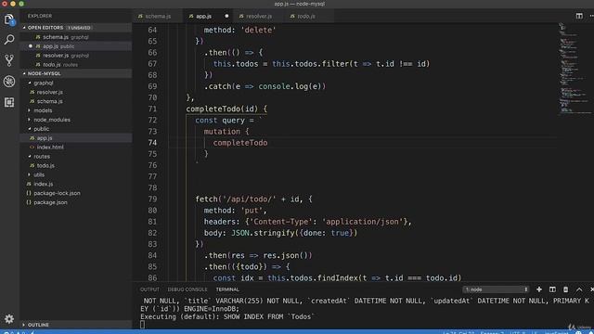Click the EXPLORER sidebar title
Viewport: 594px width, 334px height.
[x=40, y=16]
